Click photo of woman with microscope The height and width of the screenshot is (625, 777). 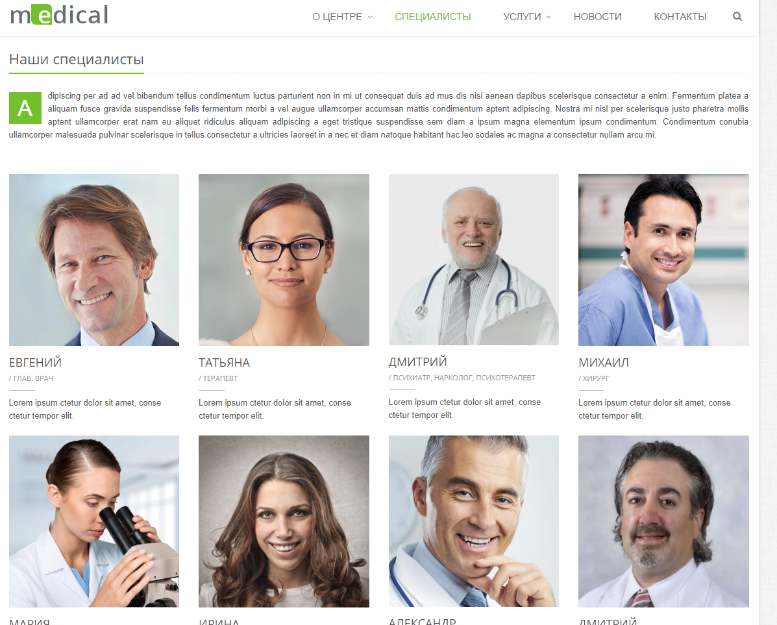[94, 521]
